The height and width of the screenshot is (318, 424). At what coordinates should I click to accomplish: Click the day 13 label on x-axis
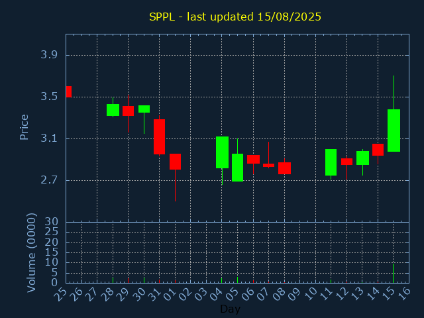[357, 294]
